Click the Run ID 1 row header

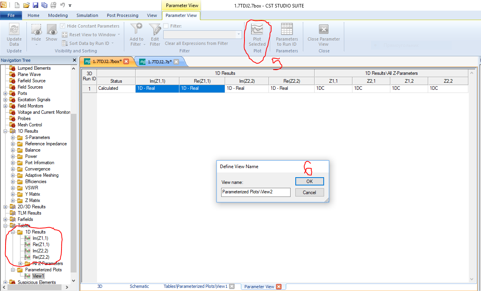click(x=89, y=89)
